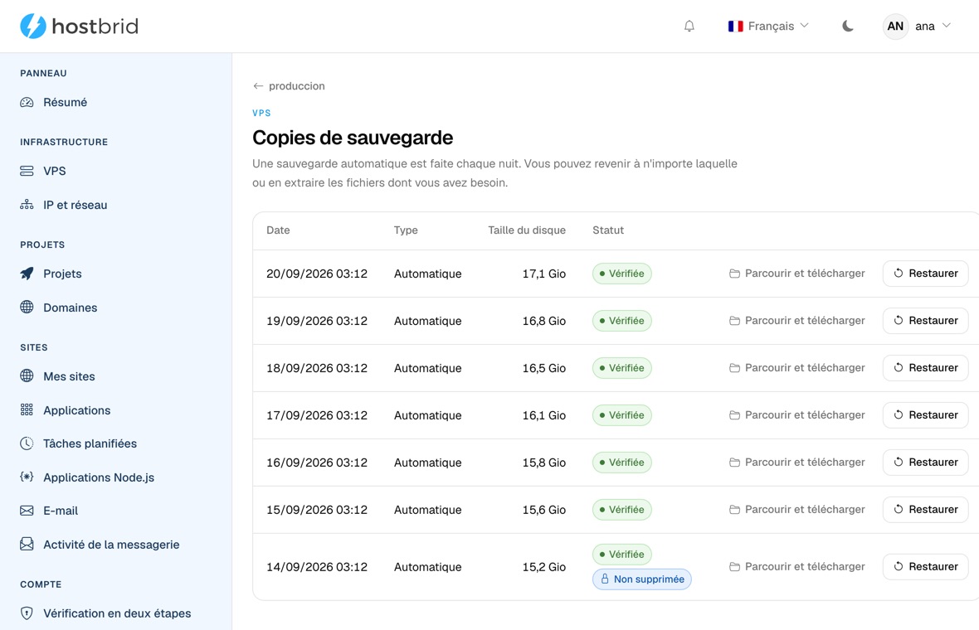Screen dimensions: 979x630
Task: Click the Applications Node.js icon
Action: click(x=27, y=477)
